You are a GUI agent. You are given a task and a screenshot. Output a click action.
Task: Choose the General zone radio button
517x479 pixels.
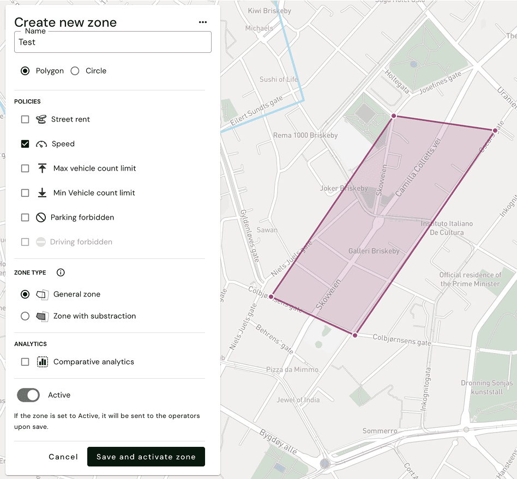25,294
